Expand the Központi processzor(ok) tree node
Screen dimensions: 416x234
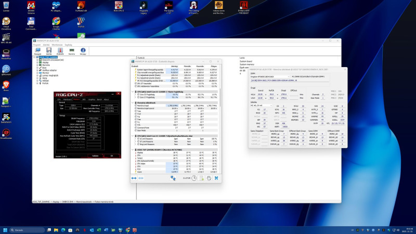click(x=37, y=60)
